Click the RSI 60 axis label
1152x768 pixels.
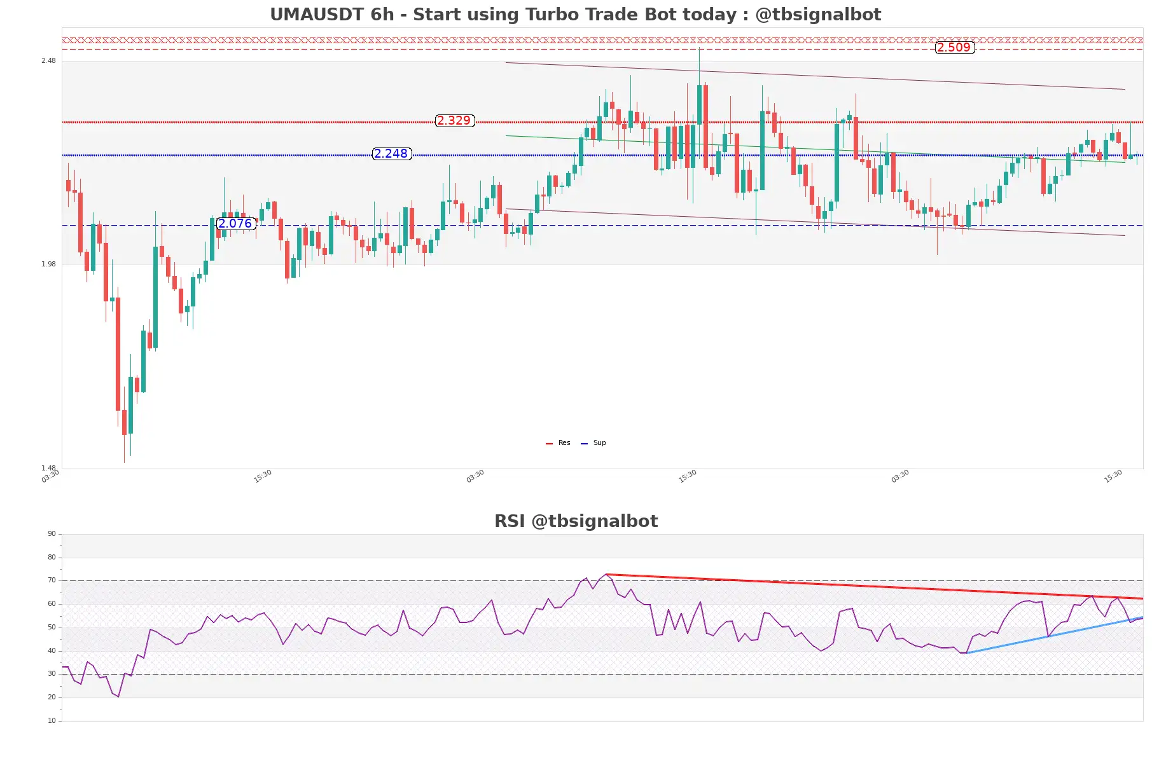click(x=52, y=604)
